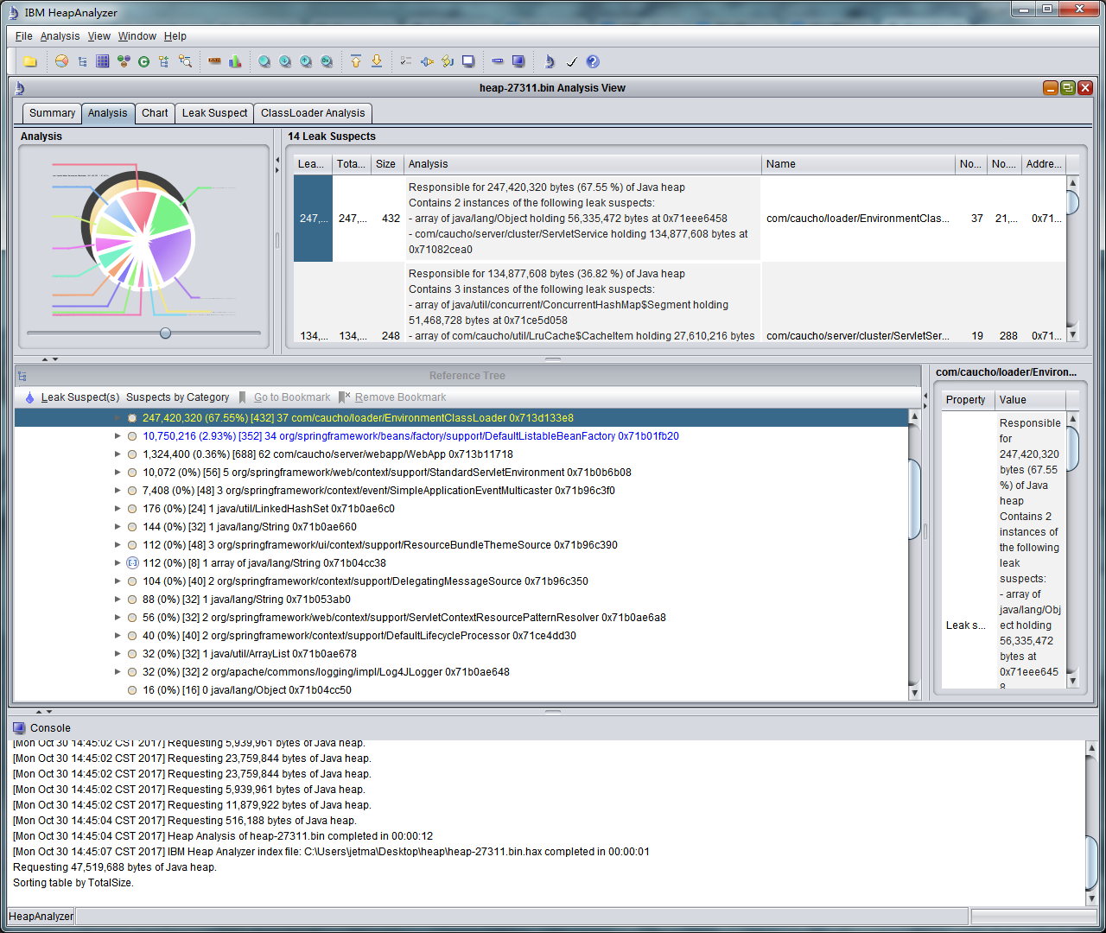Expand the Log4JLogger tree node

tap(118, 672)
